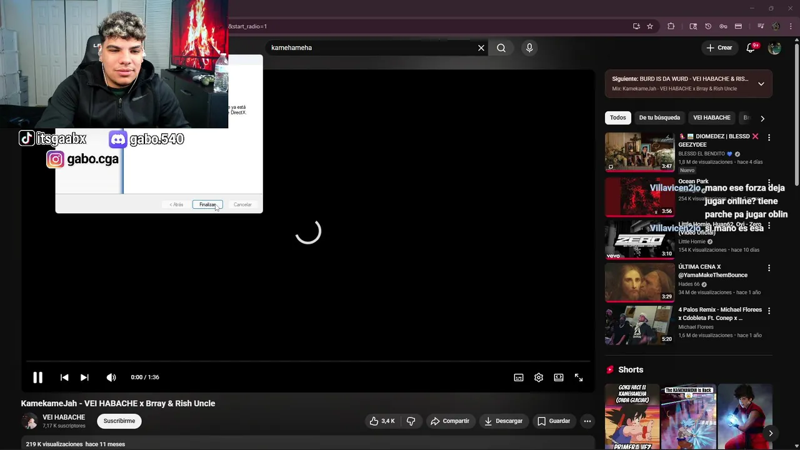Click the Descargar button
The height and width of the screenshot is (450, 800).
[504, 421]
